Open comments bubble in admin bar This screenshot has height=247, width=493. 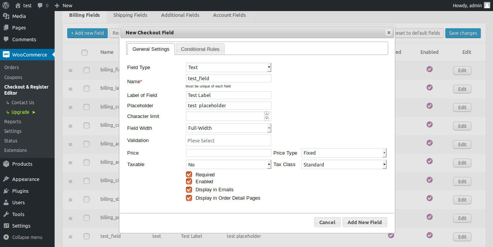[x=40, y=6]
